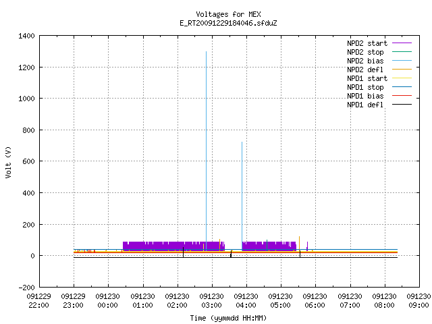The height and width of the screenshot is (324, 432).
Task: Click the blue NPD1 stop legend line
Action: point(402,87)
